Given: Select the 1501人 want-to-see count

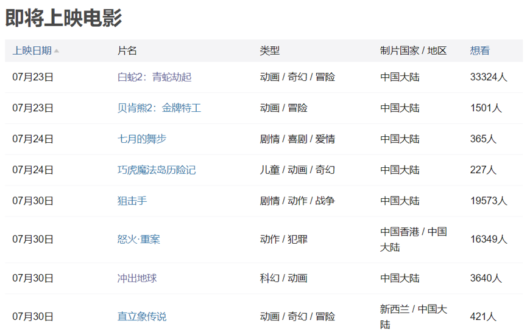Looking at the screenshot, I should (486, 108).
